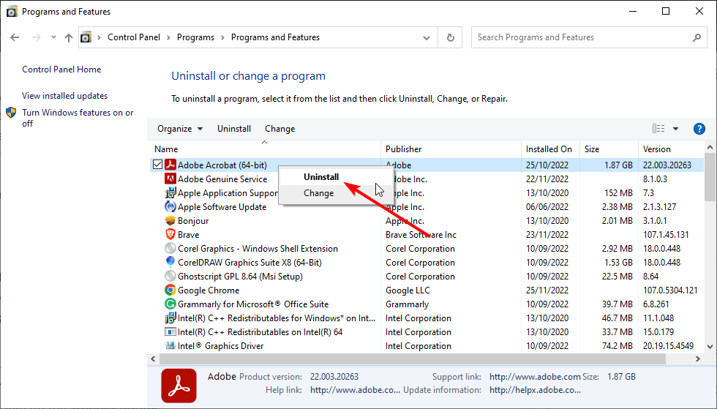This screenshot has height=409, width=717.
Task: Choose Uninstall in the context menu
Action: (x=321, y=176)
